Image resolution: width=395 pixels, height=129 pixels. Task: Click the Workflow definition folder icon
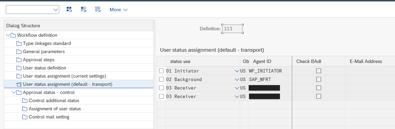pos(13,35)
